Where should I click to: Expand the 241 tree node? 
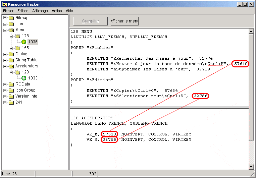[5, 103]
